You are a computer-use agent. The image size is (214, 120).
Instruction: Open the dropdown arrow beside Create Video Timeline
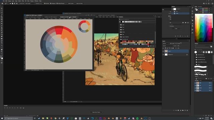pyautogui.click(x=103, y=112)
